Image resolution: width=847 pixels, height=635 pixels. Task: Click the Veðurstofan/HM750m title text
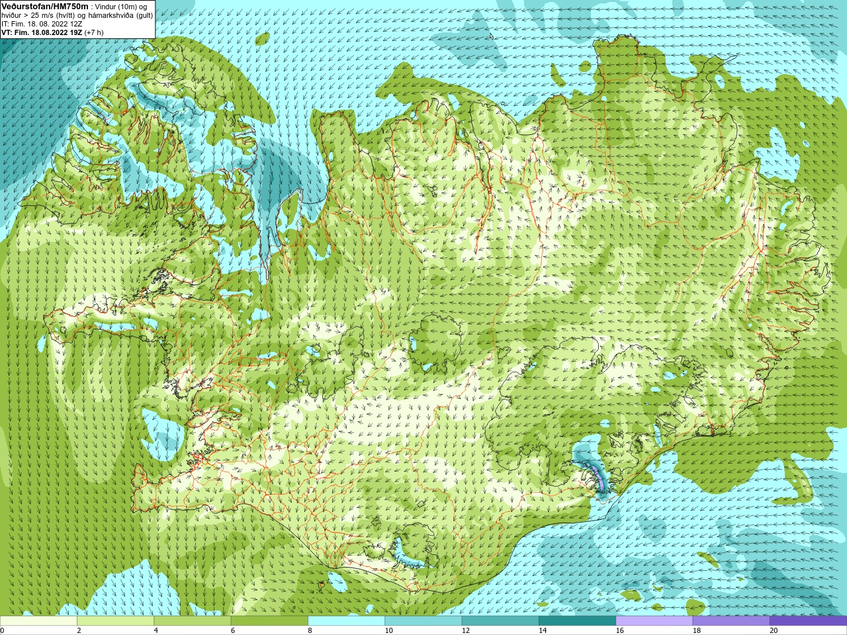point(45,6)
